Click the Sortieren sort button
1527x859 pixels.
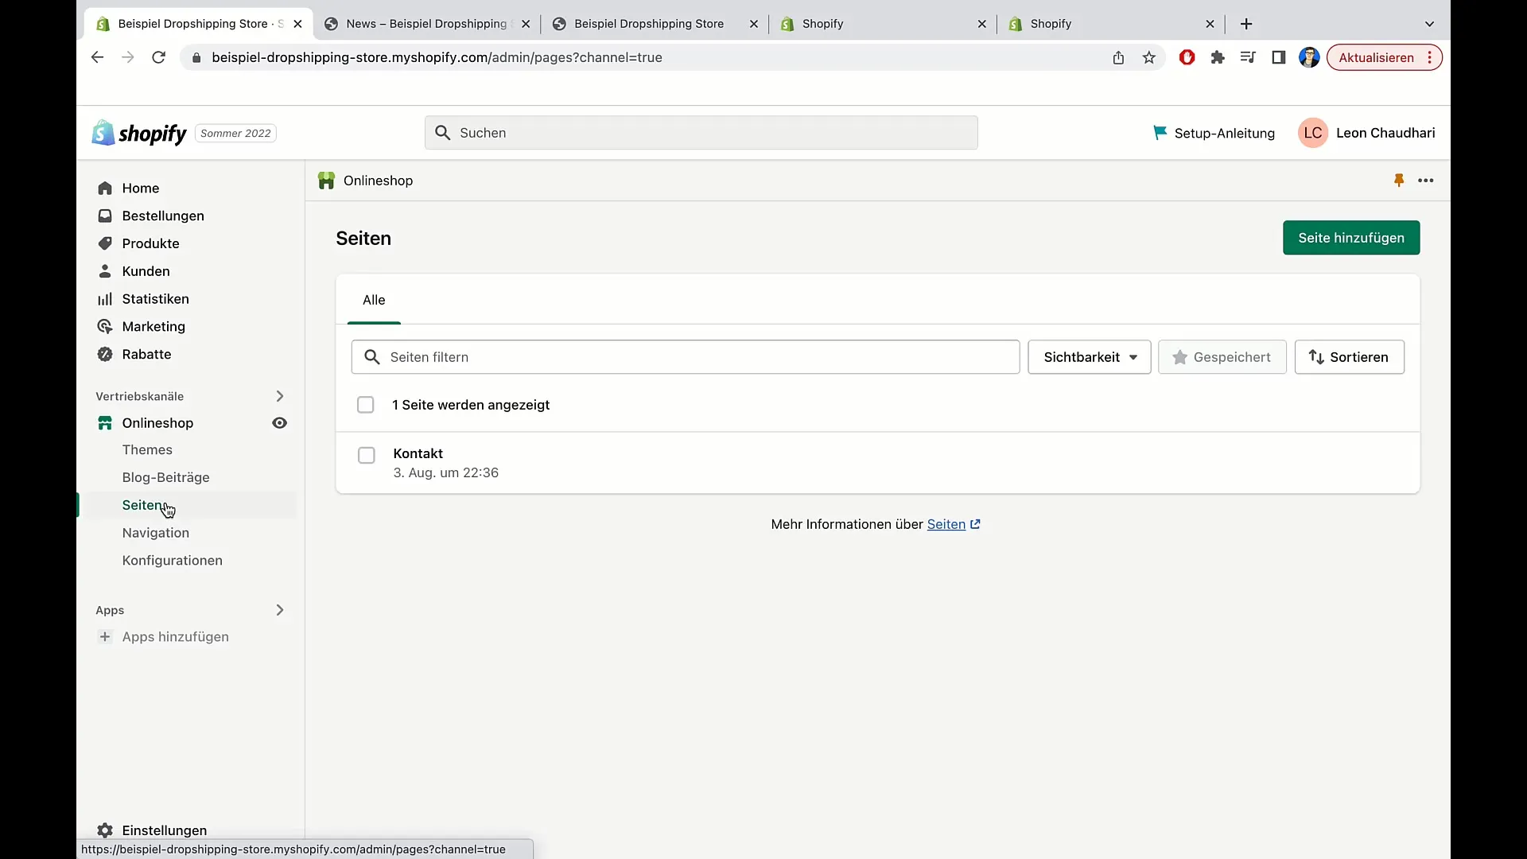point(1349,356)
